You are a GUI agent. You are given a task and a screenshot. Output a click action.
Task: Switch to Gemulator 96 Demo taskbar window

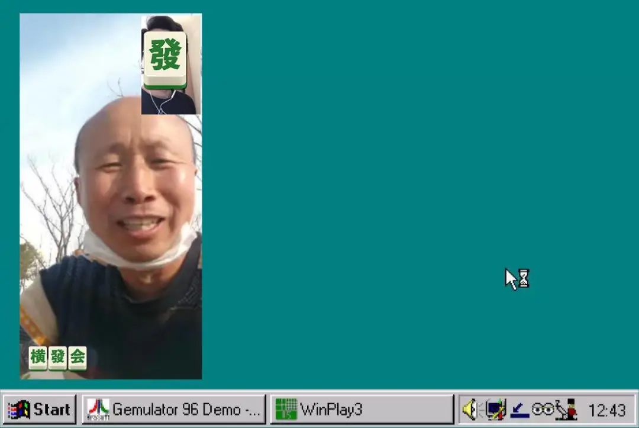174,409
